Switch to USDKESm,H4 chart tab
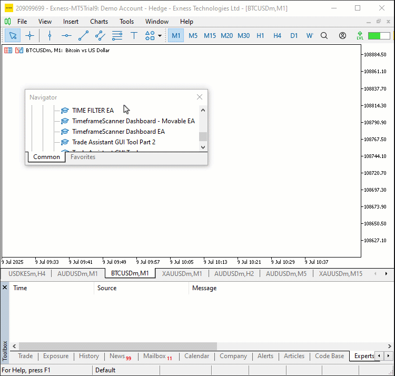395x376 pixels. (x=27, y=273)
